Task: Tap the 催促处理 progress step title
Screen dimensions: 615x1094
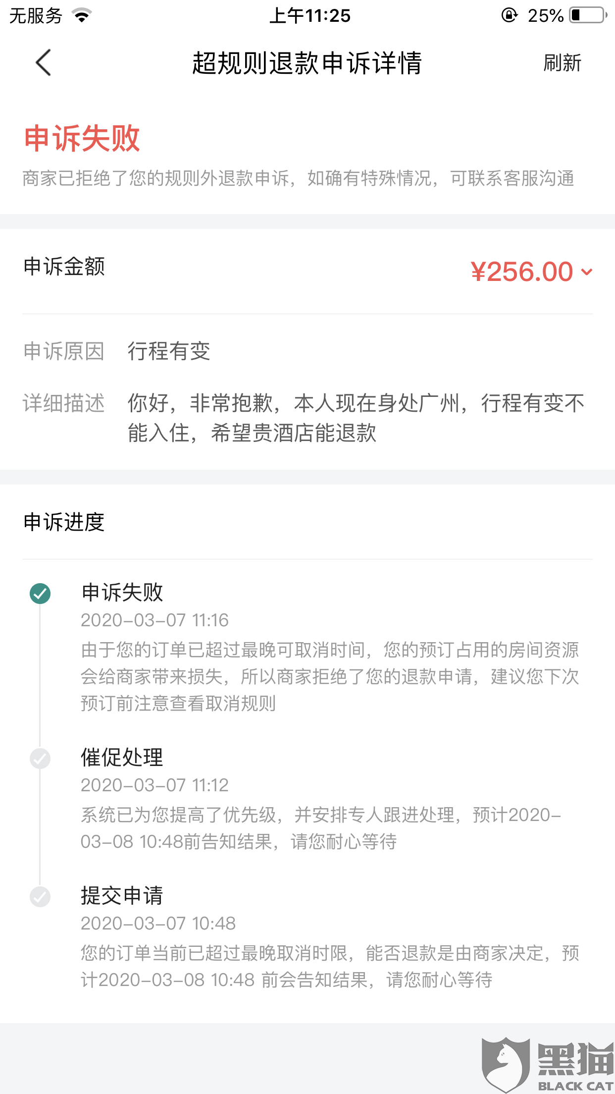Action: point(122,757)
